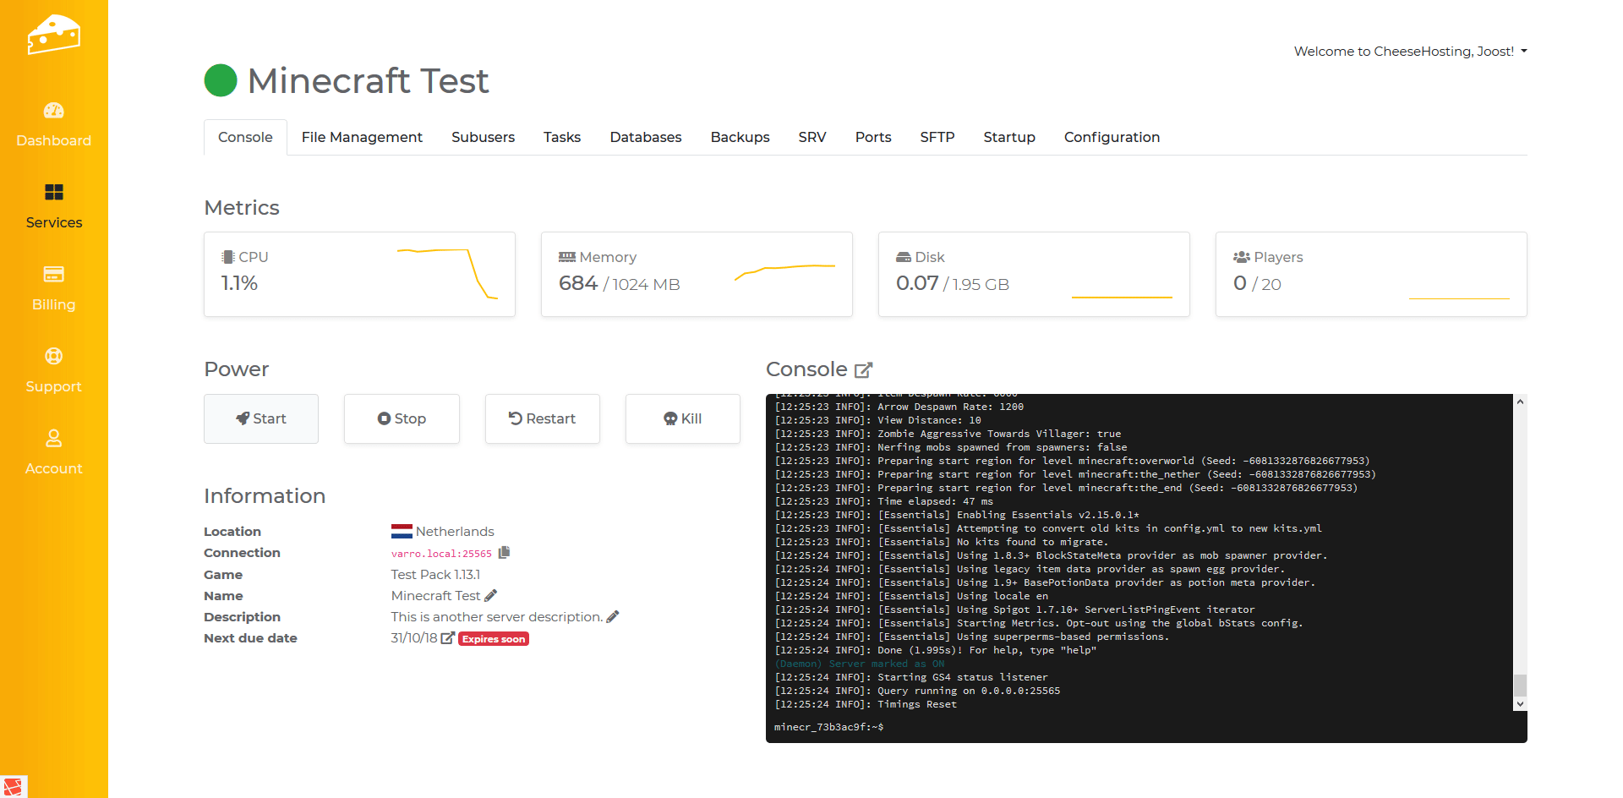Restart the Minecraft server
Image resolution: width=1623 pixels, height=798 pixels.
coord(542,418)
